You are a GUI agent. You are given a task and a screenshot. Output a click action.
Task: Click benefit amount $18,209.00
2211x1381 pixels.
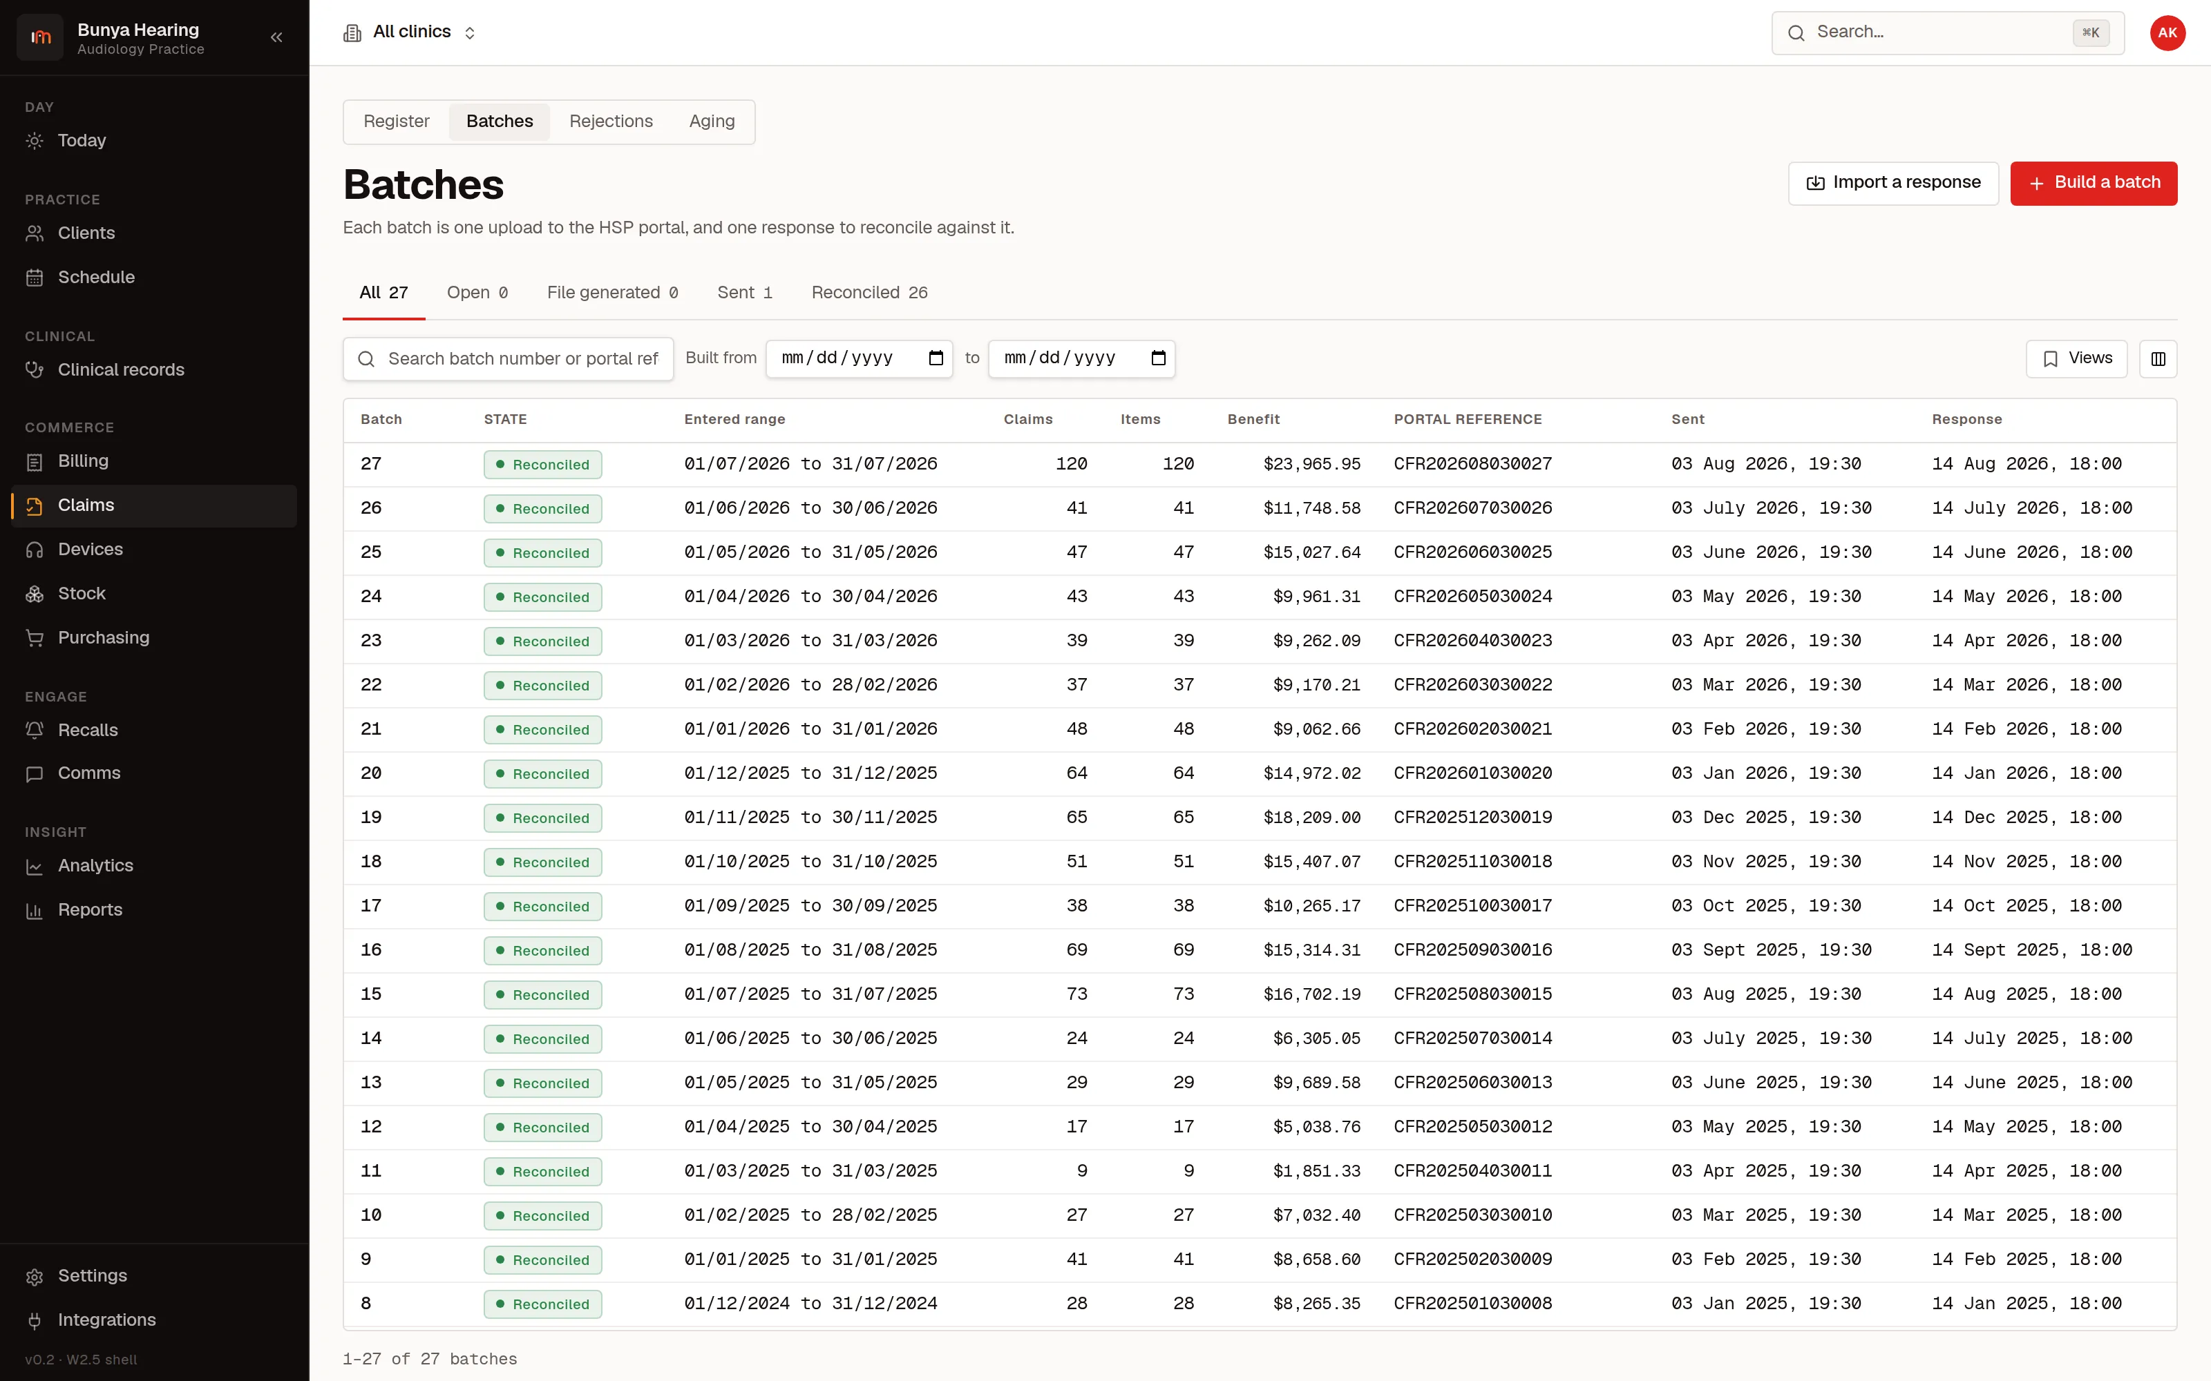1312,818
